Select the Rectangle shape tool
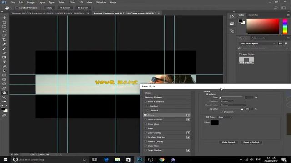 coord(4,75)
